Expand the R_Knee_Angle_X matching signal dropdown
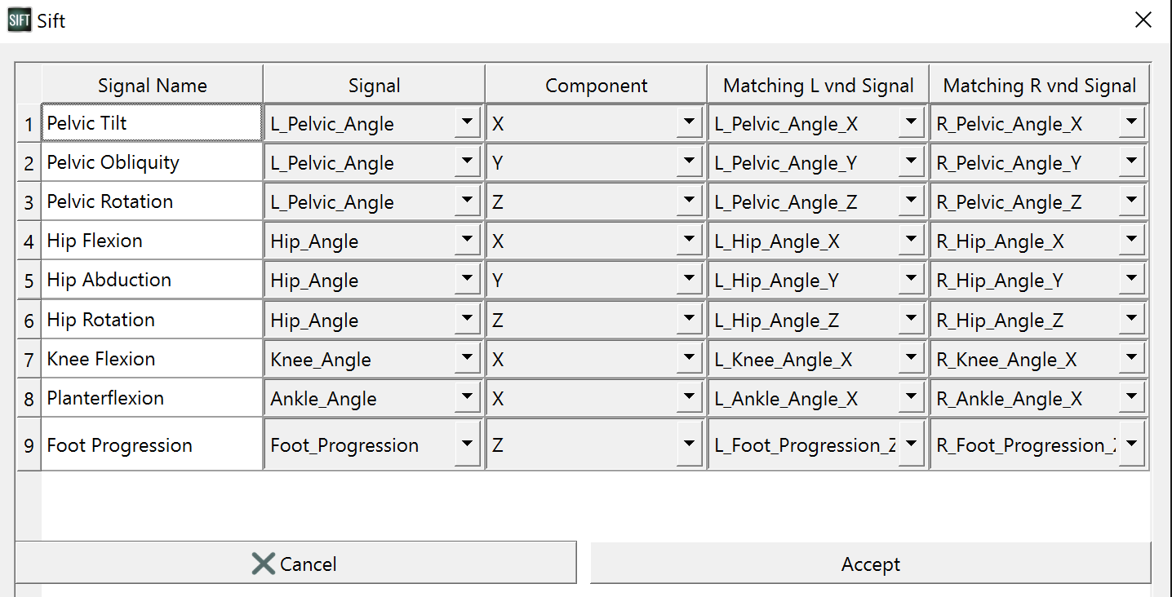 point(1131,359)
